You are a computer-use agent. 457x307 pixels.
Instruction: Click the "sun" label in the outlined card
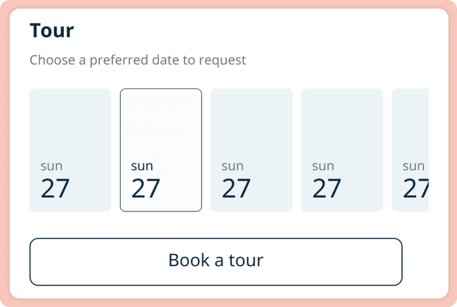tap(142, 166)
